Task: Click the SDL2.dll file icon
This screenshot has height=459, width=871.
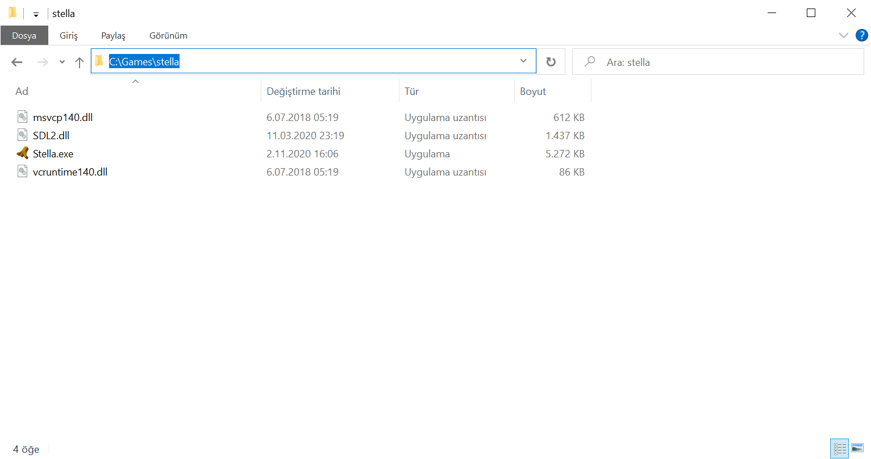Action: click(x=22, y=135)
